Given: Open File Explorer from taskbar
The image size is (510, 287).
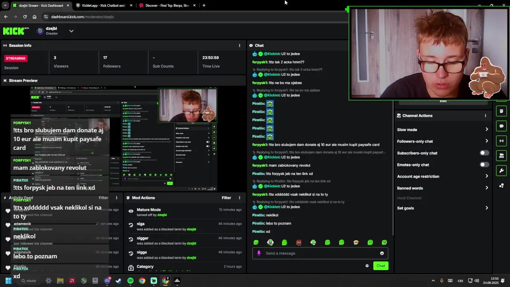Looking at the screenshot, I should click(60, 281).
